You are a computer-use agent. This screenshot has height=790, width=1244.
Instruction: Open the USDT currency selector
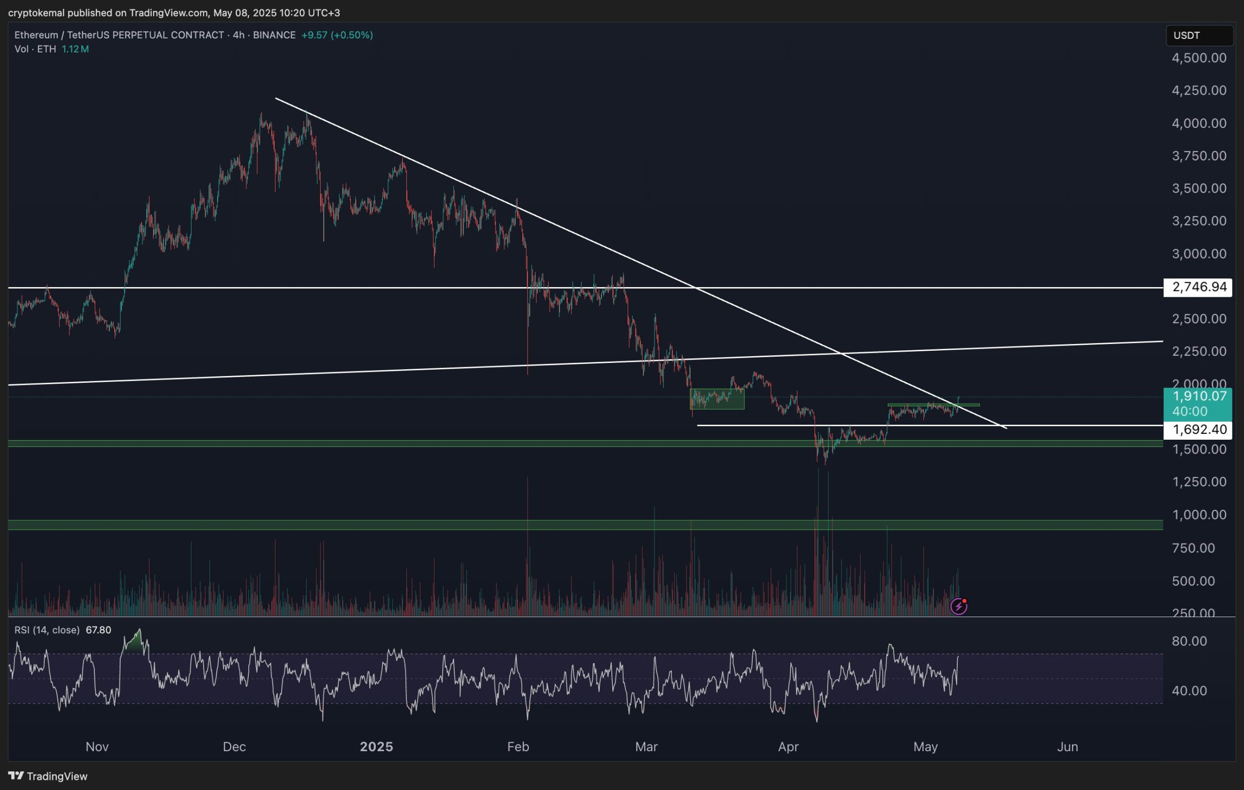click(x=1198, y=35)
